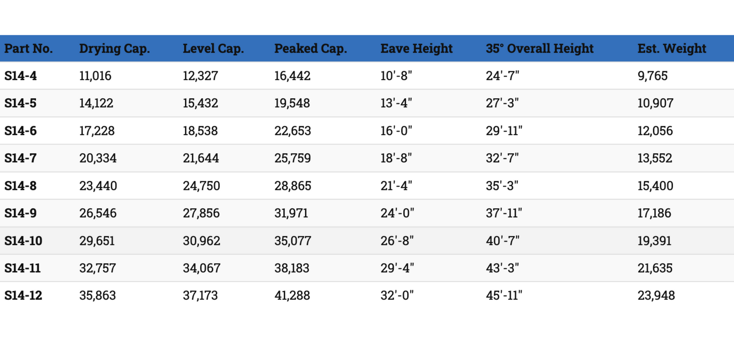Select the S14-8 row label

[21, 186]
